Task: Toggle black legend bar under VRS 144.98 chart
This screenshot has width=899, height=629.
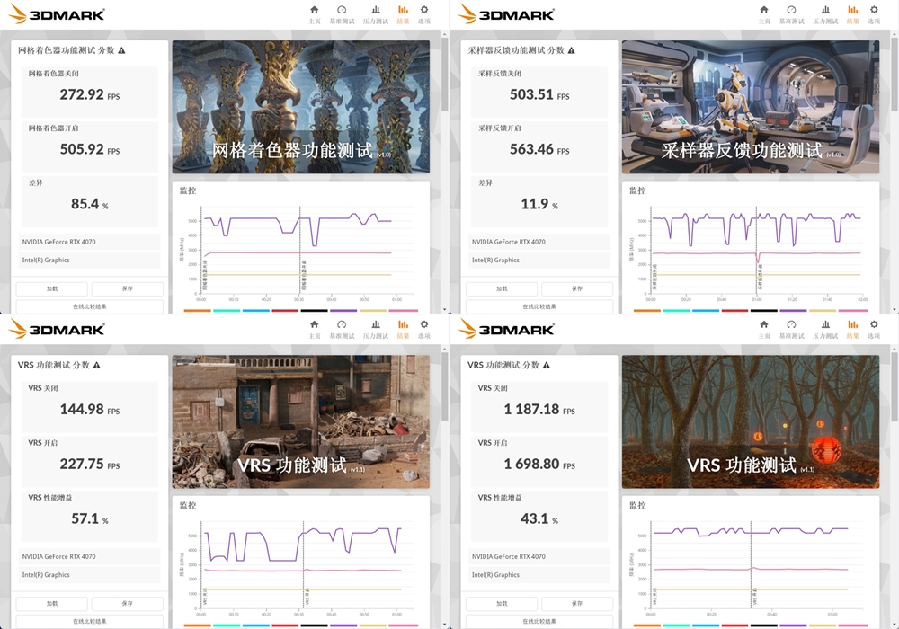Action: pyautogui.click(x=314, y=625)
